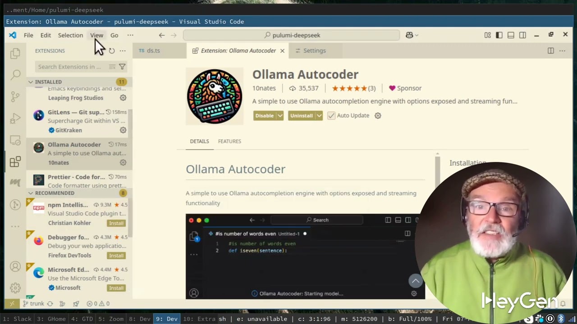This screenshot has height=324, width=577.
Task: Click the remote window indicator in status bar
Action: (12, 304)
